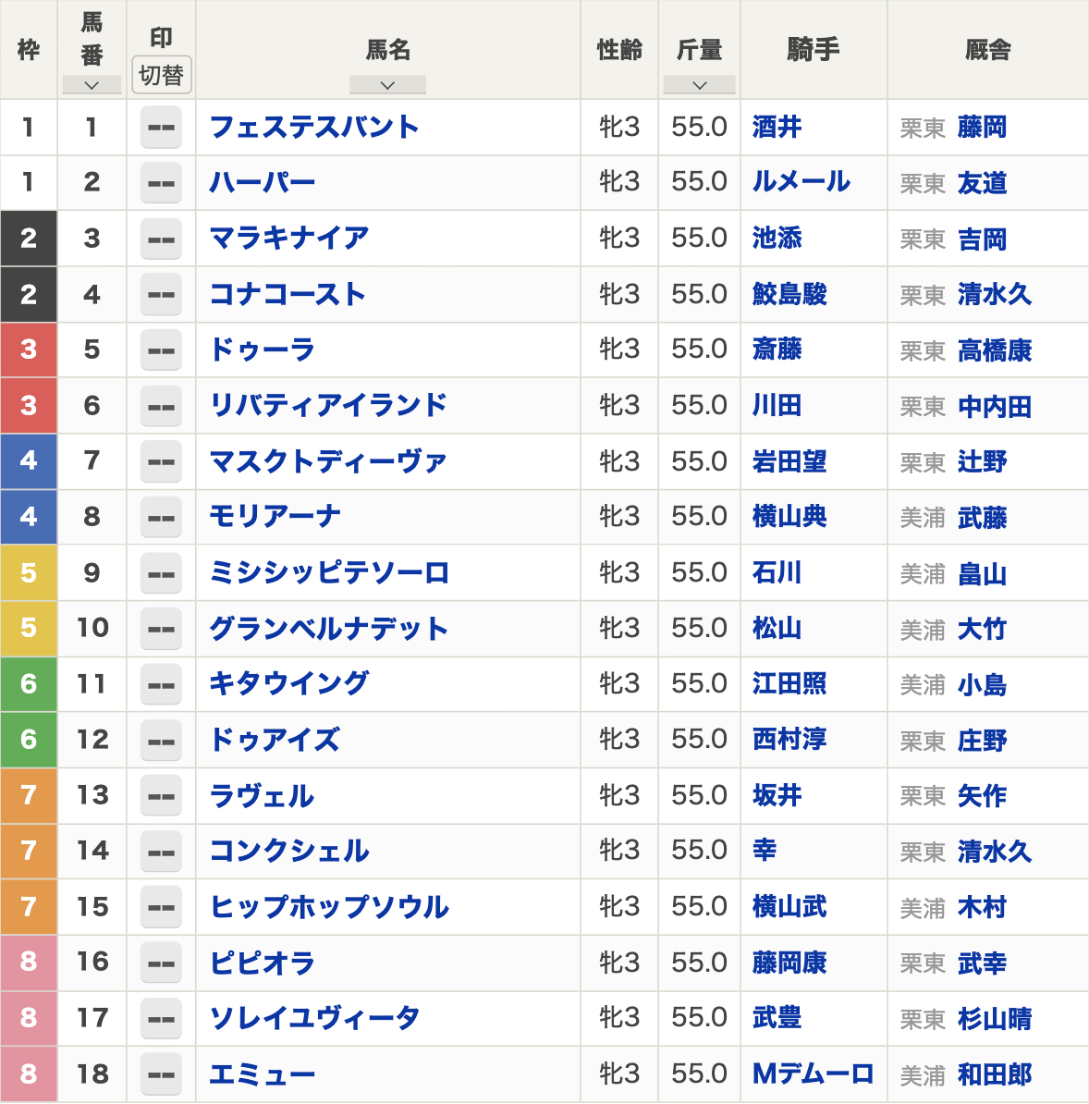The image size is (1089, 1104).
Task: Open mark selector for キタウイング row
Action: (161, 684)
